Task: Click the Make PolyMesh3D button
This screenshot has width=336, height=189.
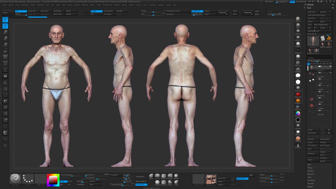Action: pyautogui.click(x=322, y=24)
